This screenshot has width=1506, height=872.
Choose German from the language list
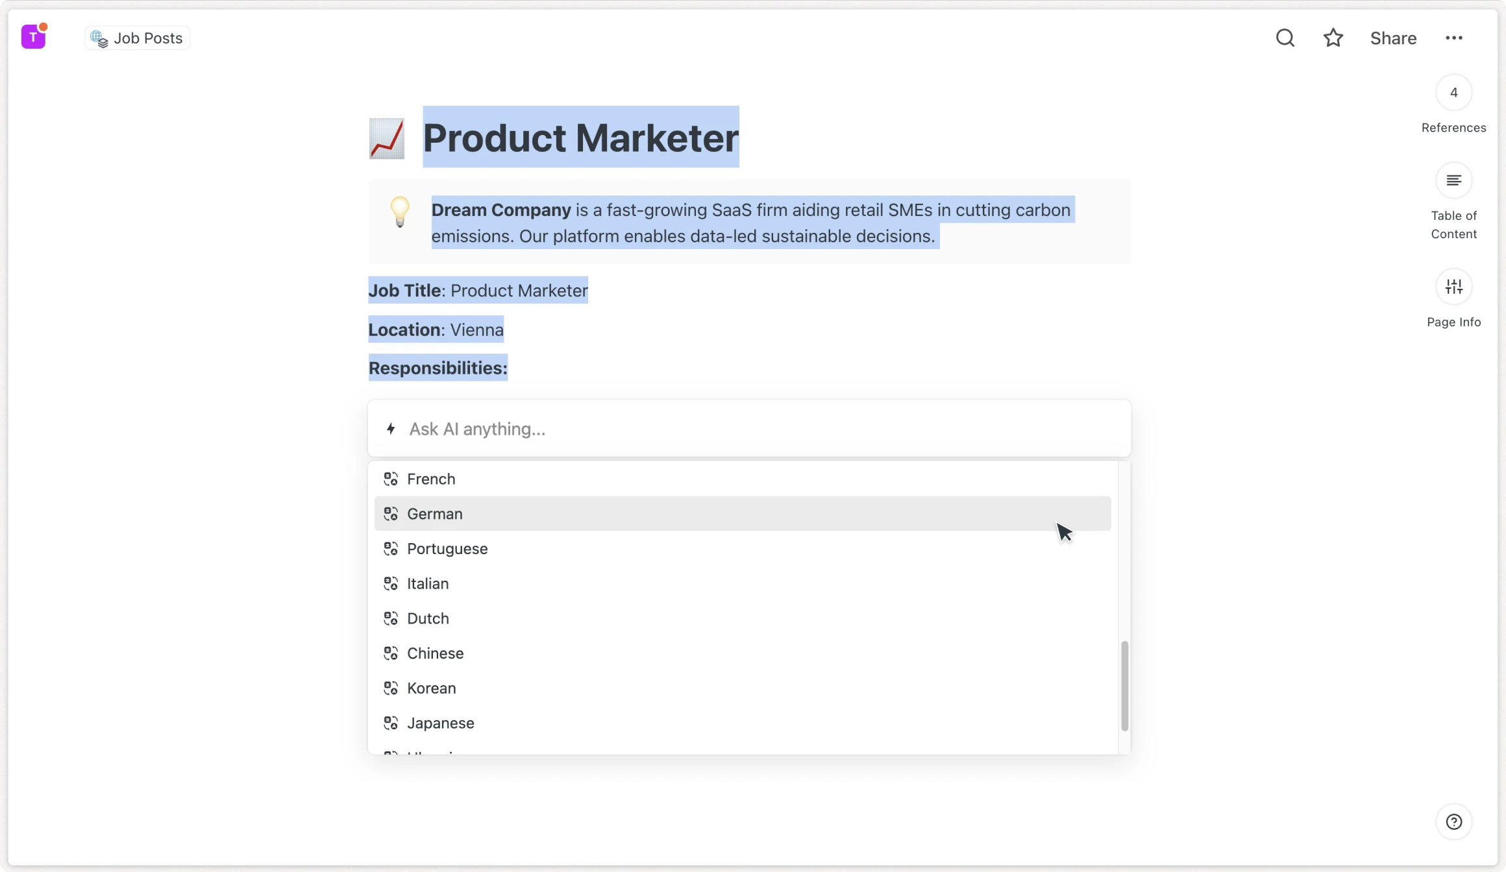coord(435,514)
